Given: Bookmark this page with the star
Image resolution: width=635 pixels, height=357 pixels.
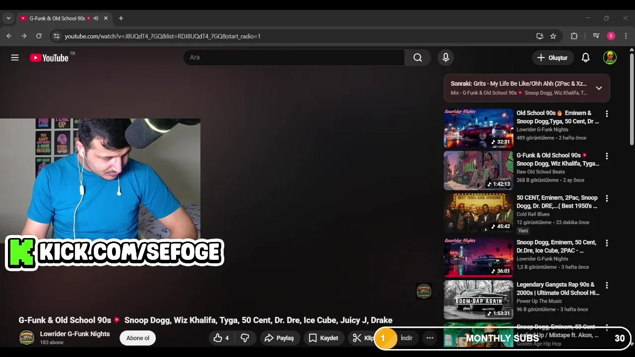Looking at the screenshot, I should point(553,36).
